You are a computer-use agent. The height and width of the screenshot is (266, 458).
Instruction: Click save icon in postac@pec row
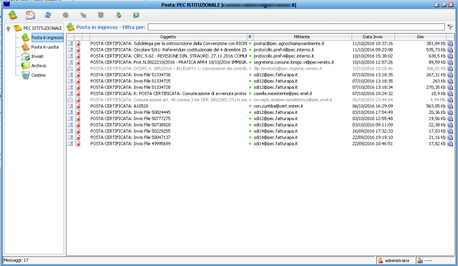click(450, 43)
